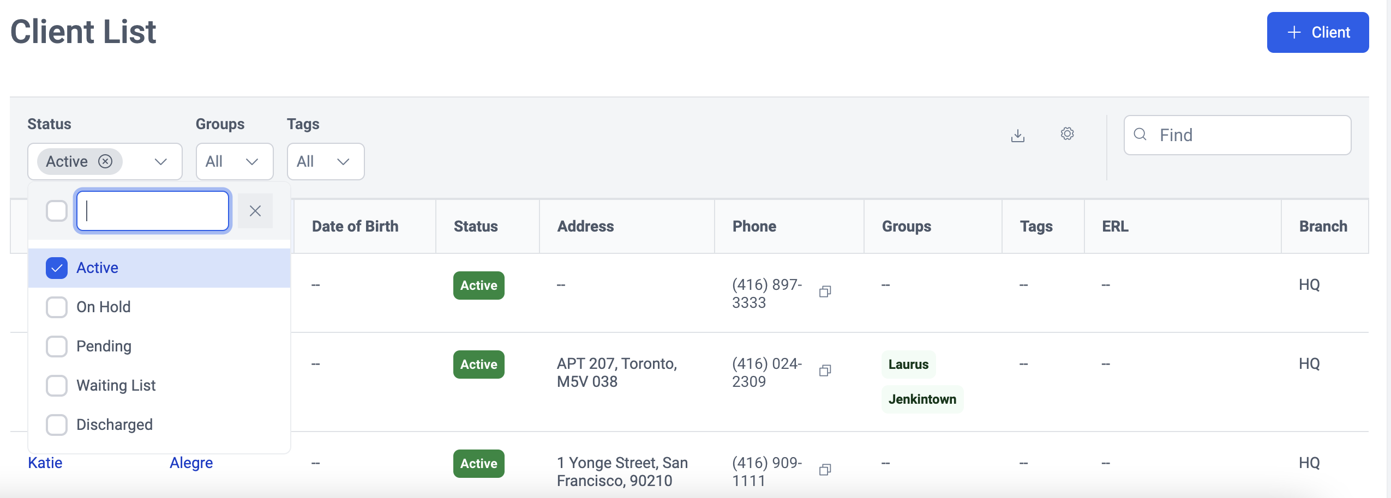
Task: Uncheck the Active status checkbox
Action: click(57, 268)
